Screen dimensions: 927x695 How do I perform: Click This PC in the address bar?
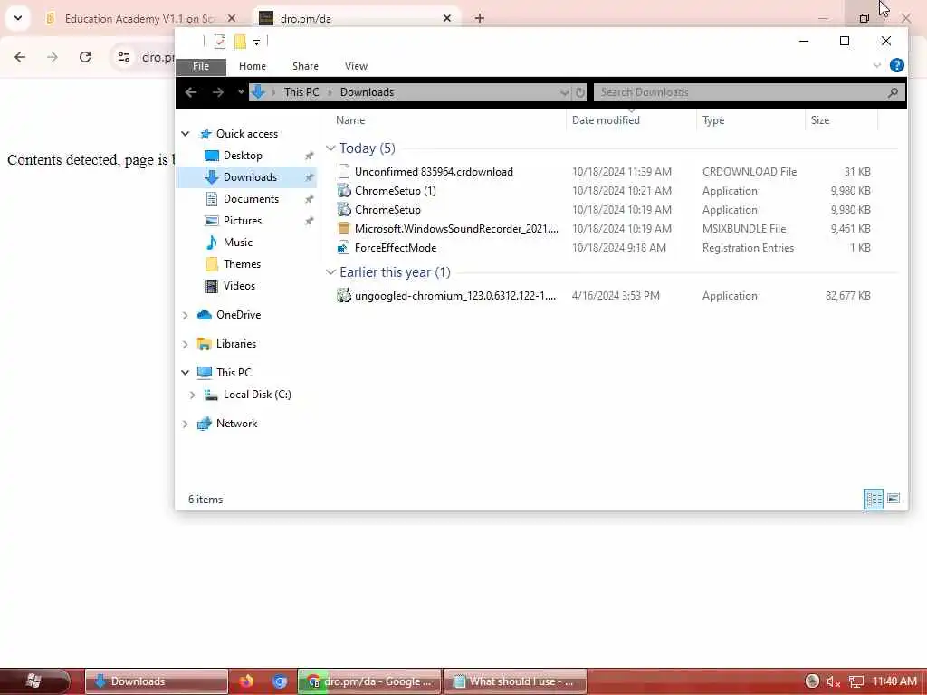[x=301, y=92]
